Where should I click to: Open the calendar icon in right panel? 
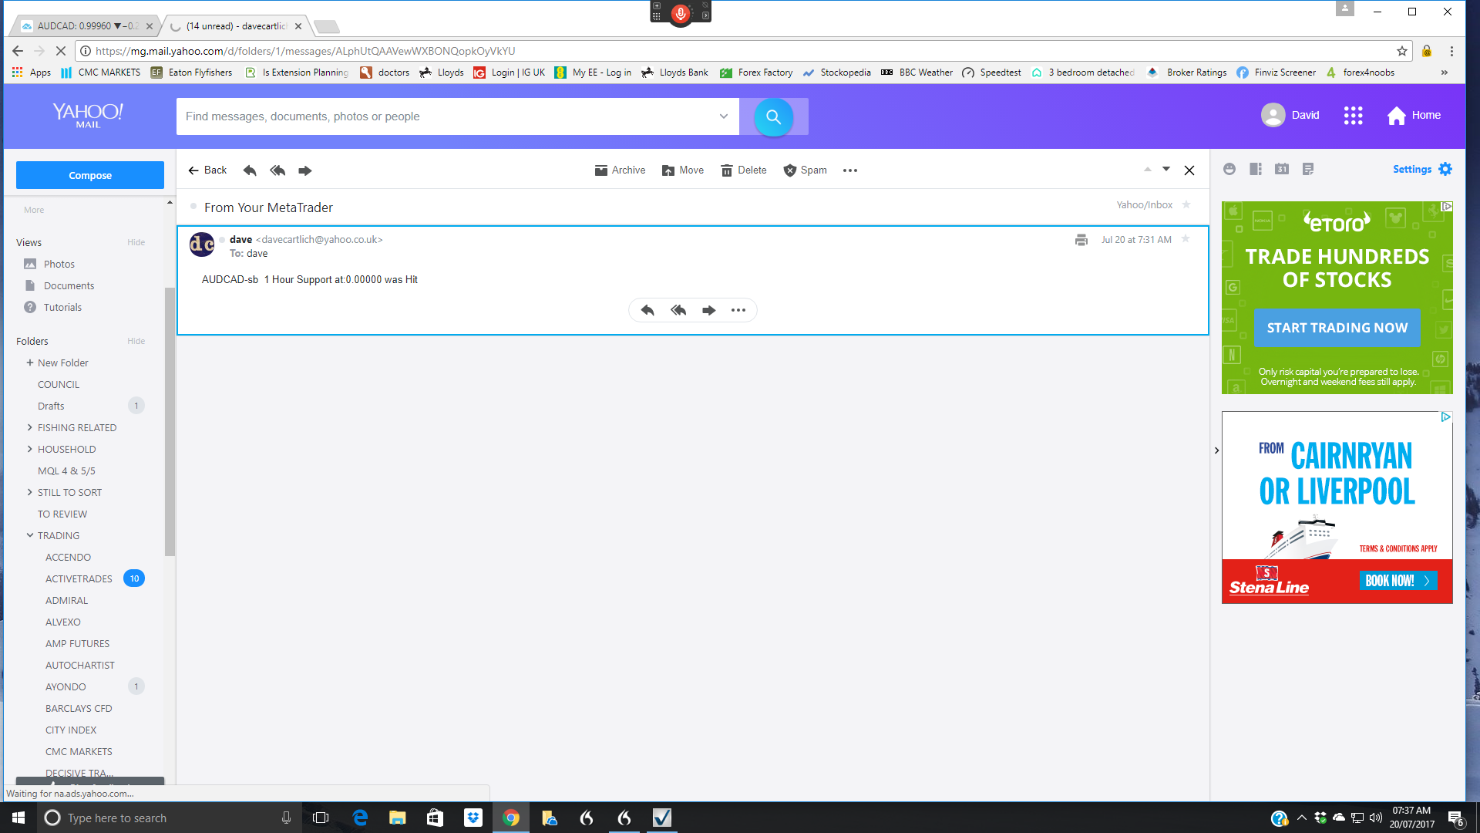tap(1282, 169)
